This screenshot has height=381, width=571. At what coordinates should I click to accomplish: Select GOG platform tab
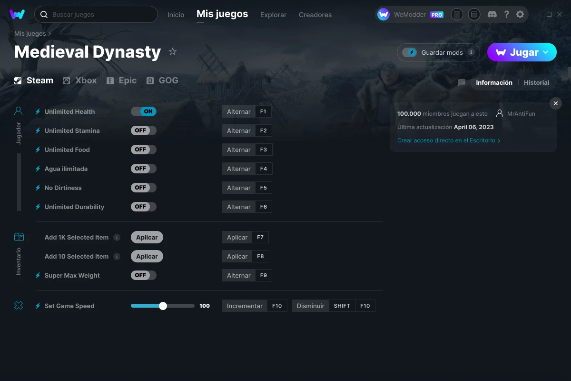pos(162,80)
